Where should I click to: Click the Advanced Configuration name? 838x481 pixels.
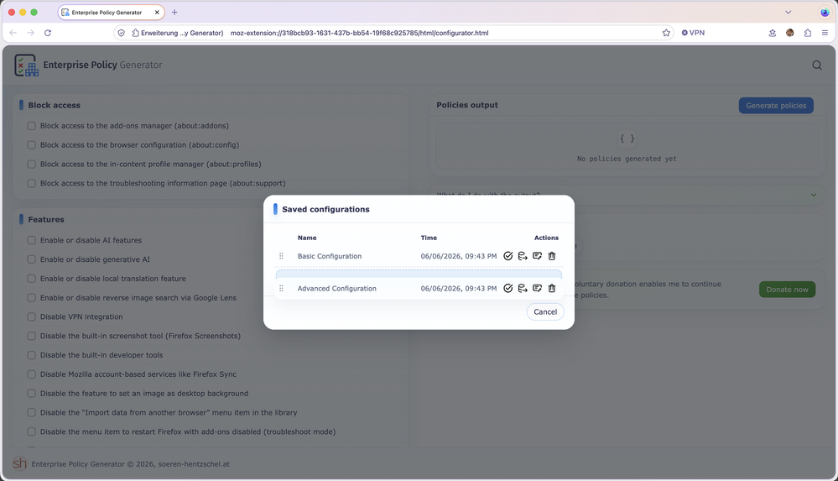(336, 289)
